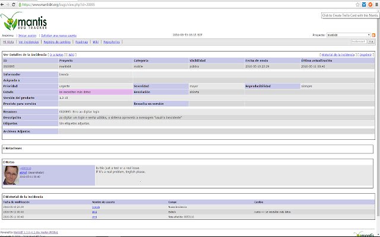380x237 pixels.
Task: Open the browser hamburger menu
Action: tap(376, 4)
